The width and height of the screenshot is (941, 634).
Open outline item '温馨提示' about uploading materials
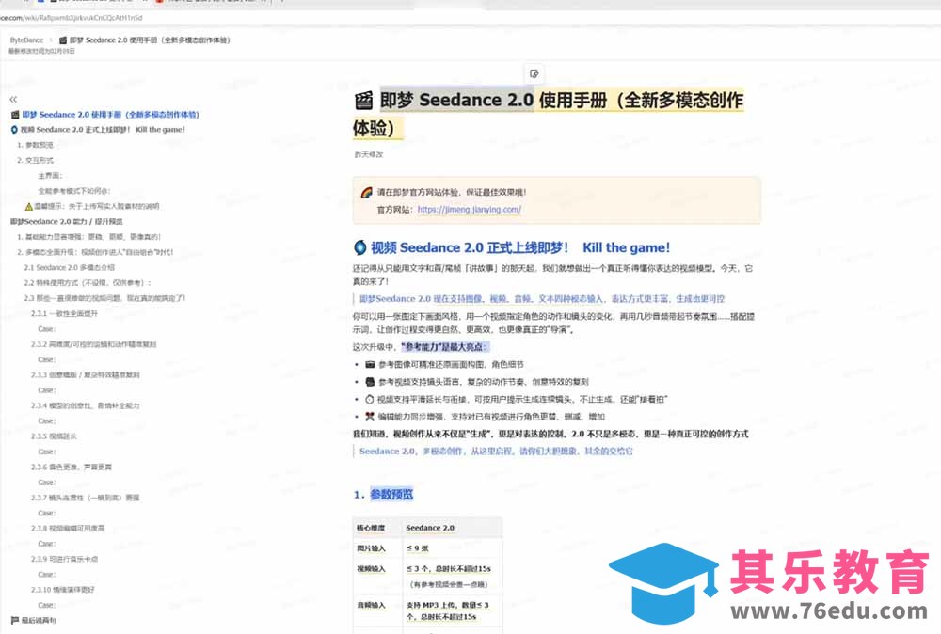(x=97, y=206)
